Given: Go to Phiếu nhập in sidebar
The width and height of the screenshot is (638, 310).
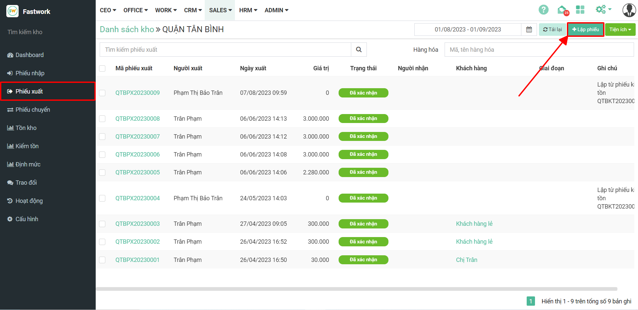Looking at the screenshot, I should 30,73.
